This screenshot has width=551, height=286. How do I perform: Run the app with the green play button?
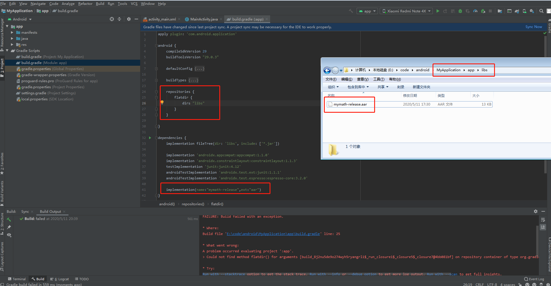pos(438,11)
